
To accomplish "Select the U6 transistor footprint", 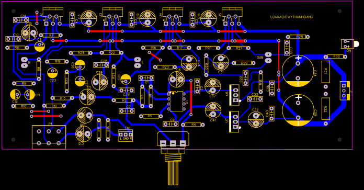I will pyautogui.click(x=234, y=95).
